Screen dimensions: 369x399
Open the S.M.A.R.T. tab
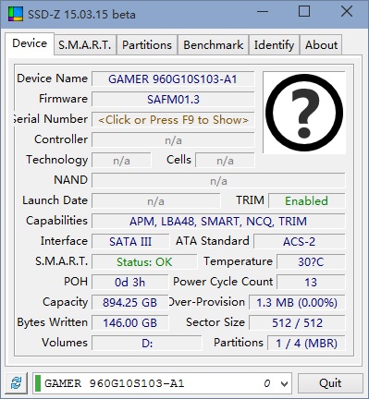point(85,45)
